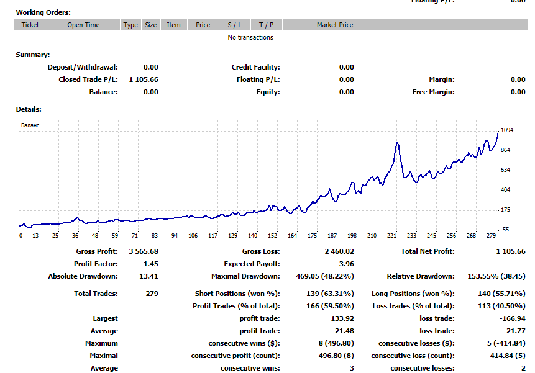535x373 pixels.
Task: Click the consecutive loss value -414.84 (5)
Action: tap(506, 356)
